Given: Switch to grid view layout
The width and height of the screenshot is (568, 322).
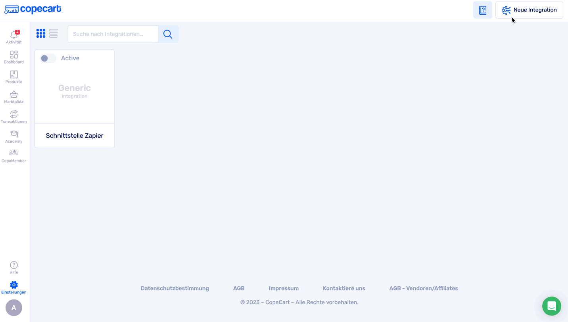Looking at the screenshot, I should point(41,33).
